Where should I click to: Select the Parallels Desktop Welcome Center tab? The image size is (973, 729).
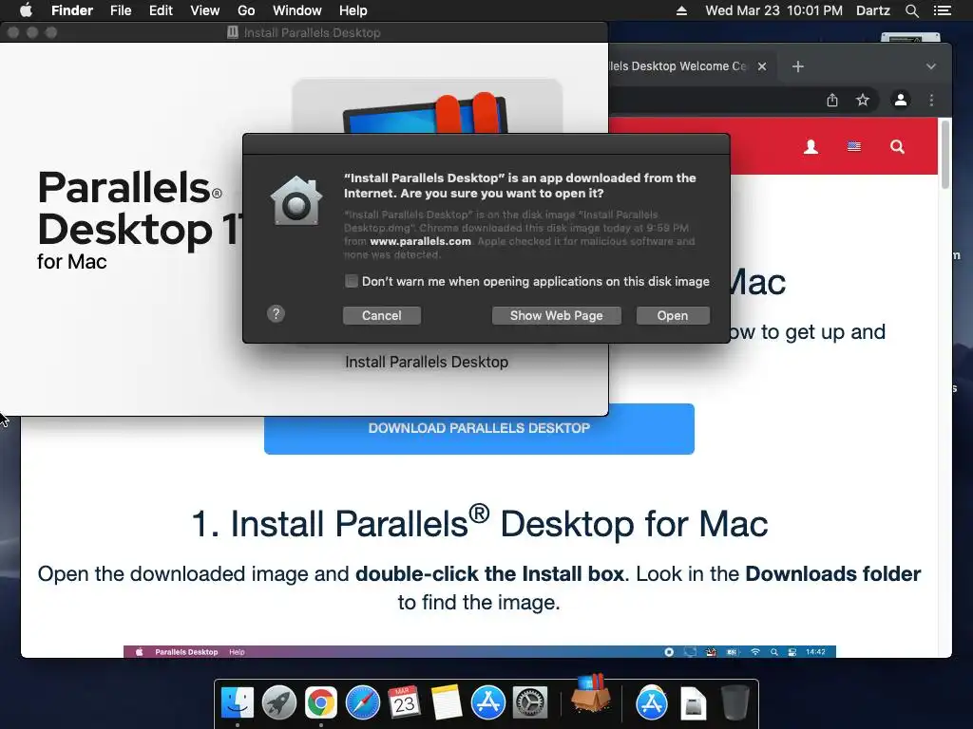679,66
